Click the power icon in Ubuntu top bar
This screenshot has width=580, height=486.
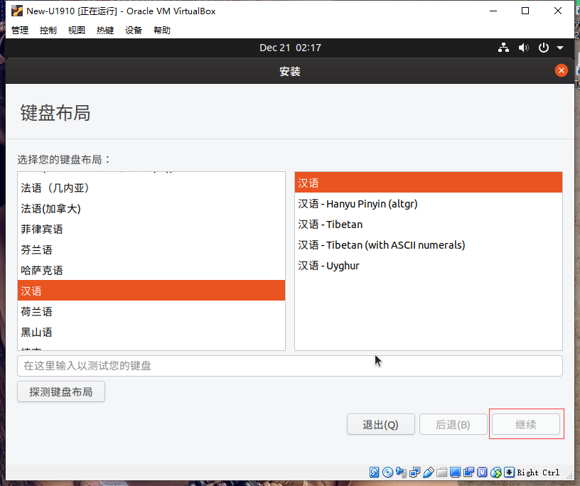point(543,48)
